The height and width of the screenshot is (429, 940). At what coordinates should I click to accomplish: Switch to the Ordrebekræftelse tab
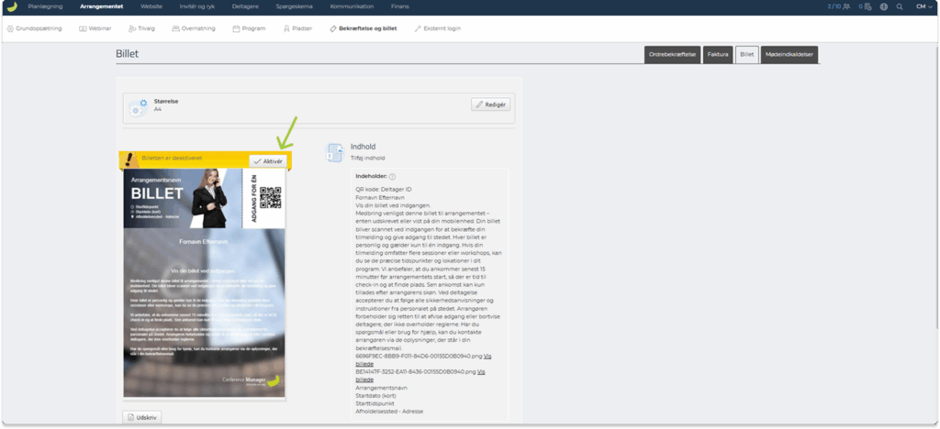[x=672, y=55]
